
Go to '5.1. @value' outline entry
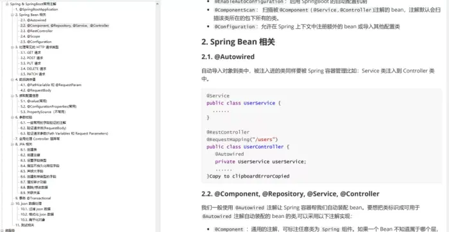pos(33,101)
